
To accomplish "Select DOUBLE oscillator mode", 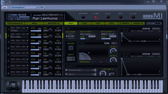I will (x=67, y=36).
